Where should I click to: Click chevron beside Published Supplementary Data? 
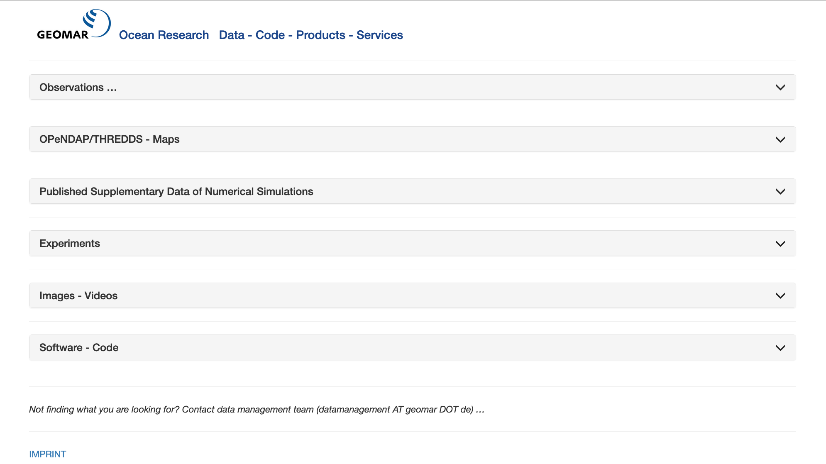click(780, 192)
